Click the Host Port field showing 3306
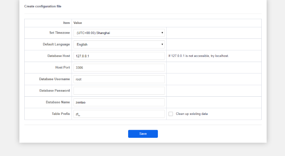The width and height of the screenshot is (285, 156). point(119,67)
